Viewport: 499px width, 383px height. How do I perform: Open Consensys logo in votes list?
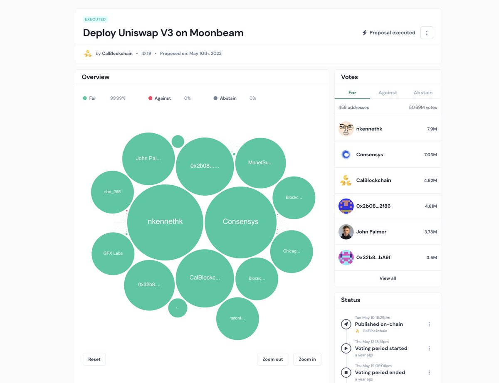pyautogui.click(x=346, y=155)
